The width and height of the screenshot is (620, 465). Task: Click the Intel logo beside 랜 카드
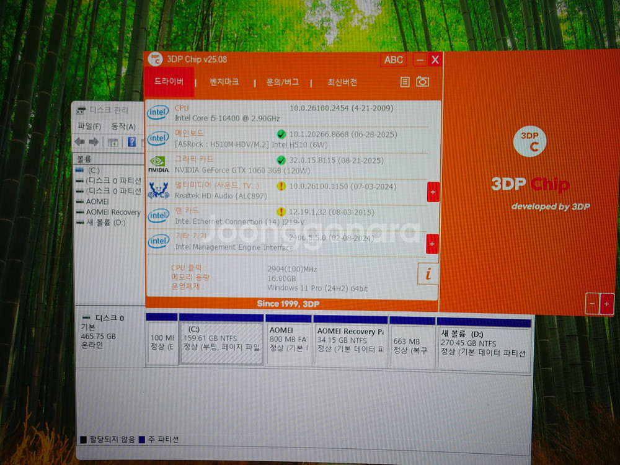[158, 216]
